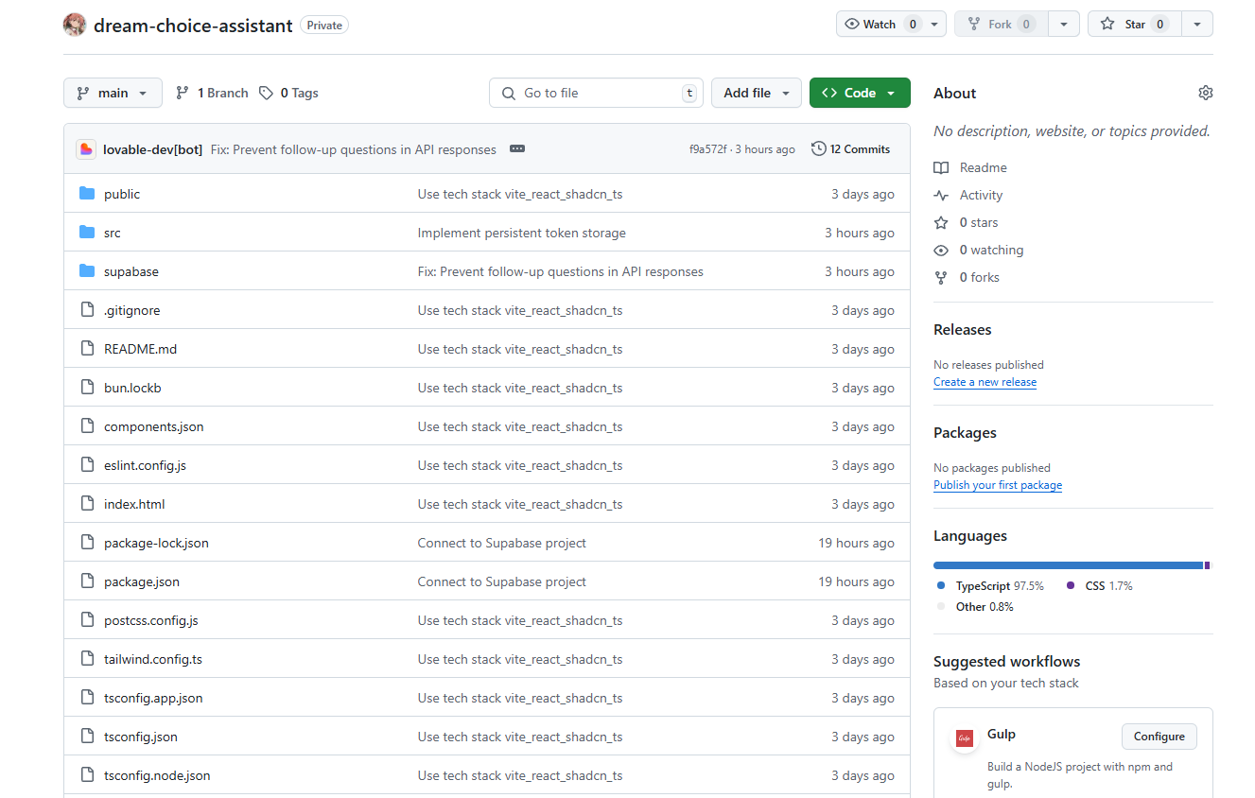Viewport: 1255px width, 798px height.
Task: Click file icon beside .gitignore
Action: (x=87, y=310)
